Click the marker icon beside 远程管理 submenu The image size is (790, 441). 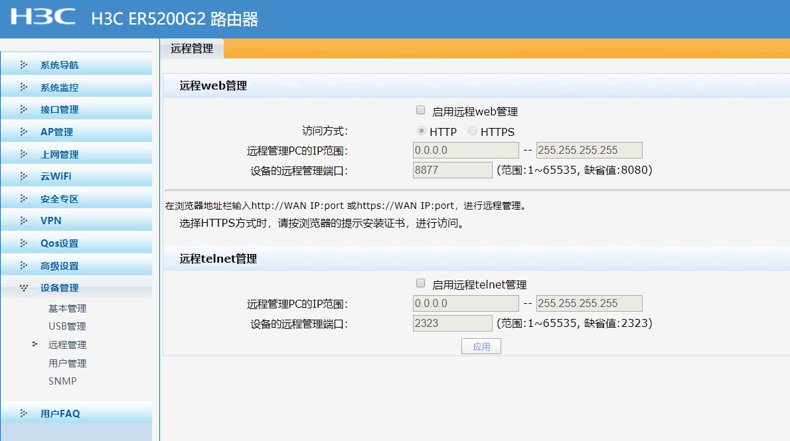click(35, 344)
